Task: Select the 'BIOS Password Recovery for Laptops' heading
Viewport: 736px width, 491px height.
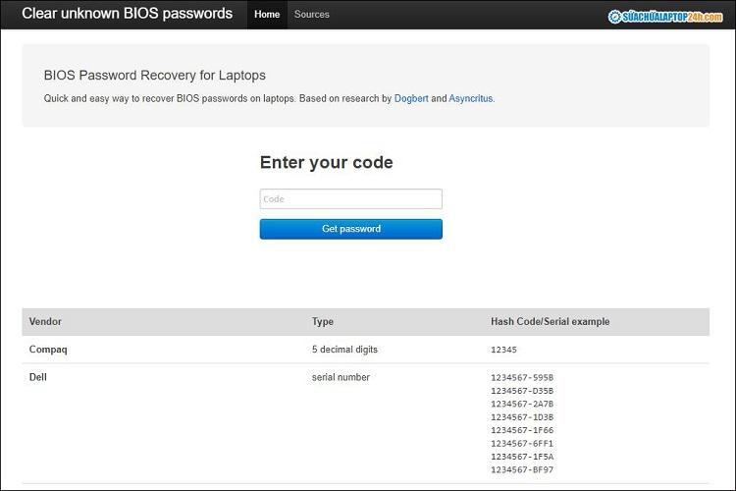Action: pos(154,76)
